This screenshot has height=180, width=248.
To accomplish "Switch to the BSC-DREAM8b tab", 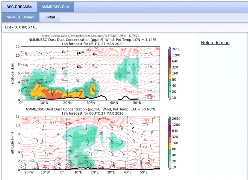I will click(19, 7).
